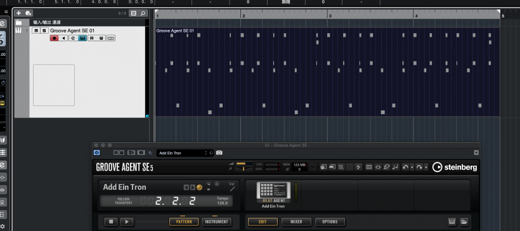Open the load folder icon button
Viewport: 520px width, 231px height.
464,221
